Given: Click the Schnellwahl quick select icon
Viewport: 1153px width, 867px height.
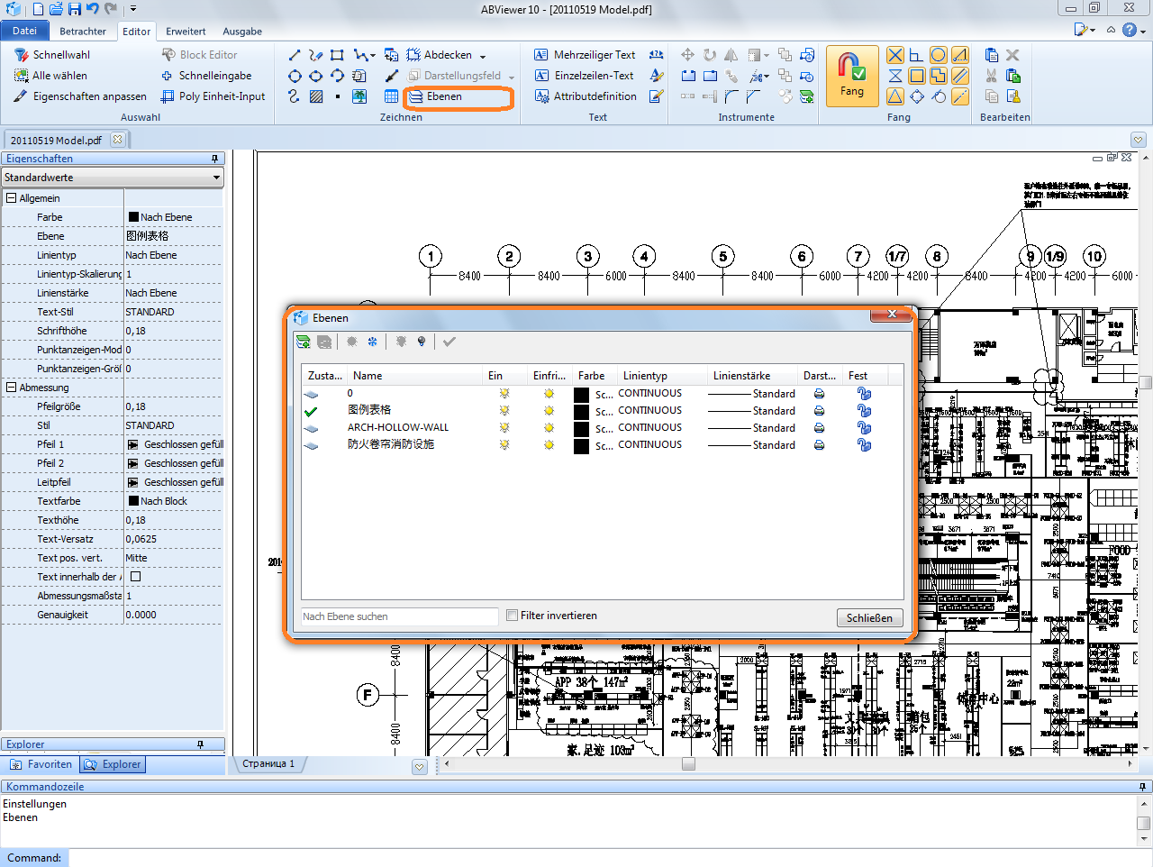Looking at the screenshot, I should 22,55.
